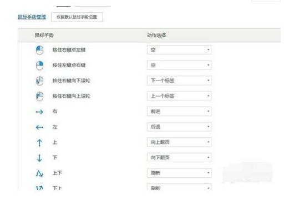
Task: Click the up-down zigzag gesture icon
Action: [39, 173]
